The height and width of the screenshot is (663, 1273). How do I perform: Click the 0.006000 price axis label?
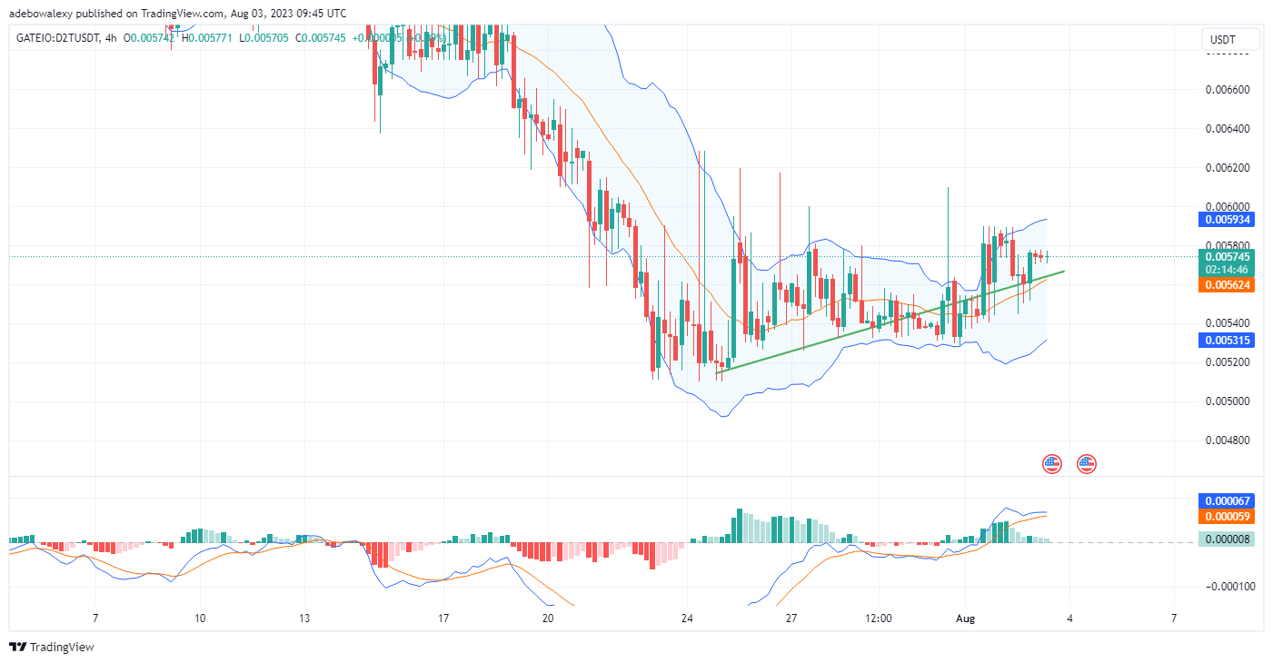(x=1228, y=206)
